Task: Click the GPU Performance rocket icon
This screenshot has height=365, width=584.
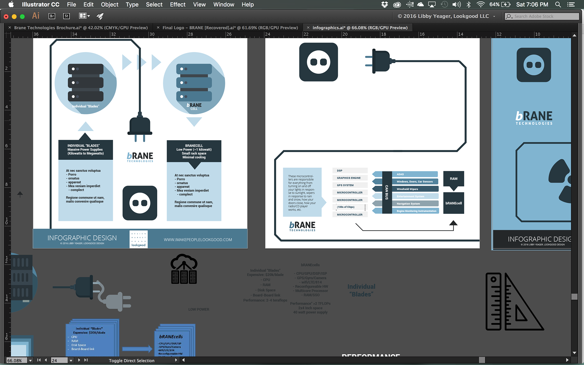Action: 100,16
